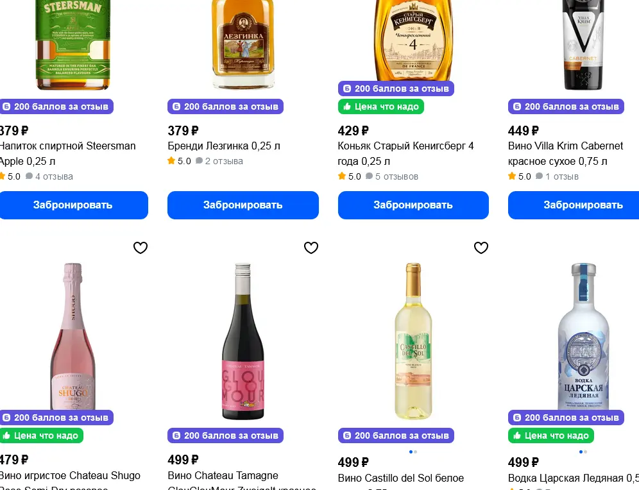
Task: Switch Castillo del Sol image carousel dot
Action: (x=416, y=452)
